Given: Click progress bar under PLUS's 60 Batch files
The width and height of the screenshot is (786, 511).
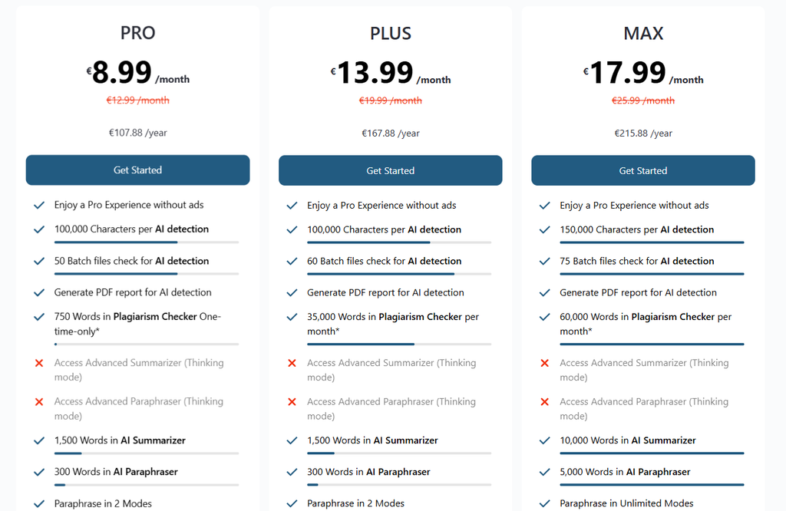Looking at the screenshot, I should [x=399, y=274].
